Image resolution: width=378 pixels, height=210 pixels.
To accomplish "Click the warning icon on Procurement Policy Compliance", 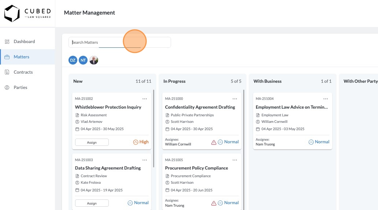I will pos(214,203).
